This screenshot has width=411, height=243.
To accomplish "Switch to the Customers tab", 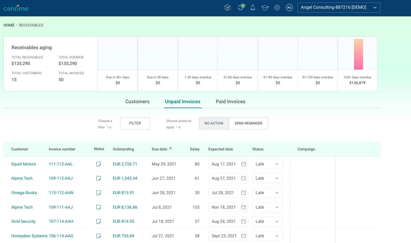I will click(137, 102).
